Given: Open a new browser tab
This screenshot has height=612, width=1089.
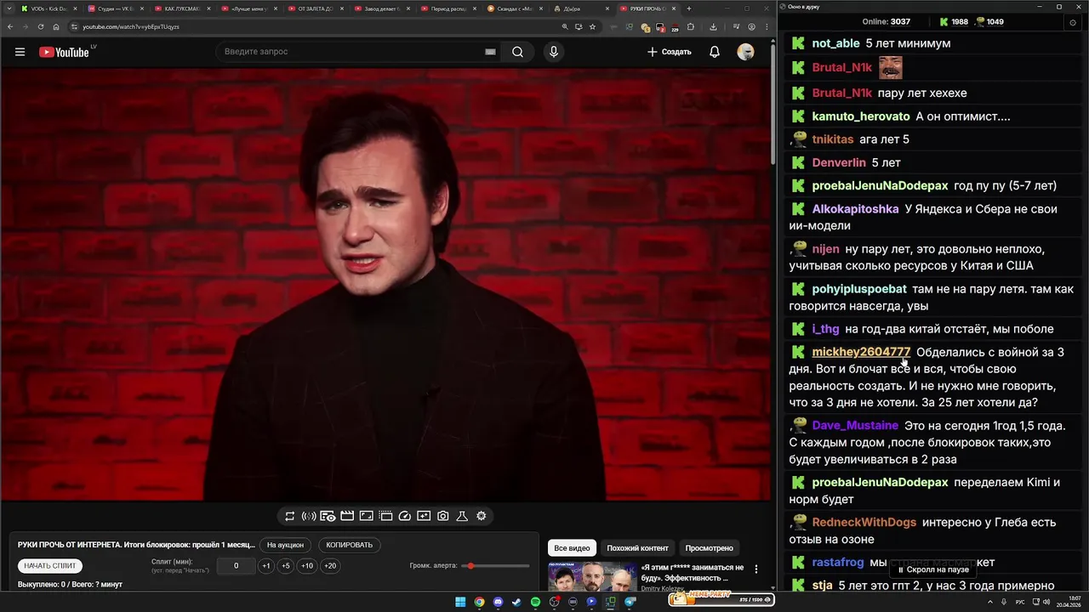Looking at the screenshot, I should (x=689, y=8).
